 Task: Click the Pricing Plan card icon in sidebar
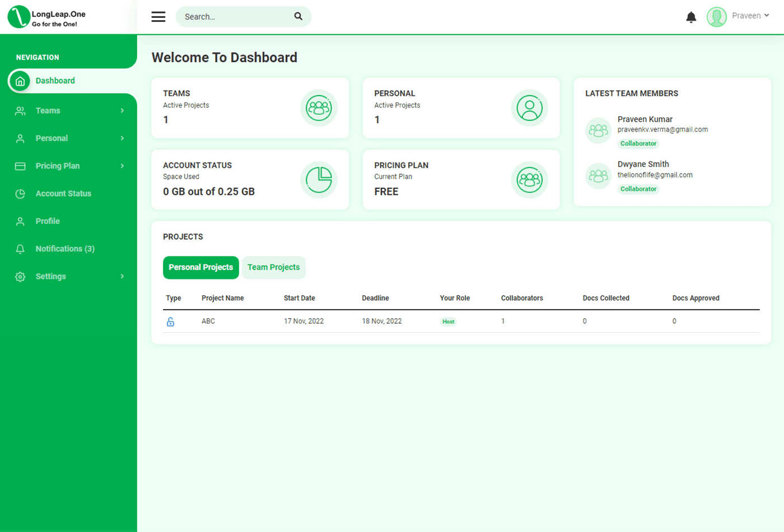pos(20,166)
